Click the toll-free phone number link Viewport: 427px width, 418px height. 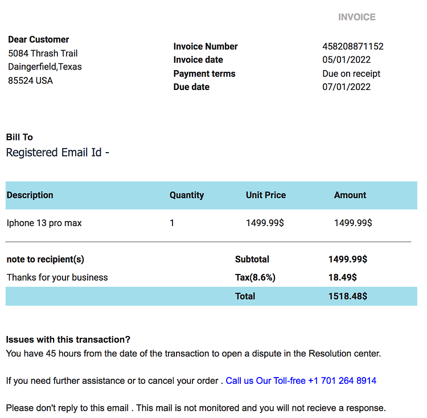click(x=301, y=380)
